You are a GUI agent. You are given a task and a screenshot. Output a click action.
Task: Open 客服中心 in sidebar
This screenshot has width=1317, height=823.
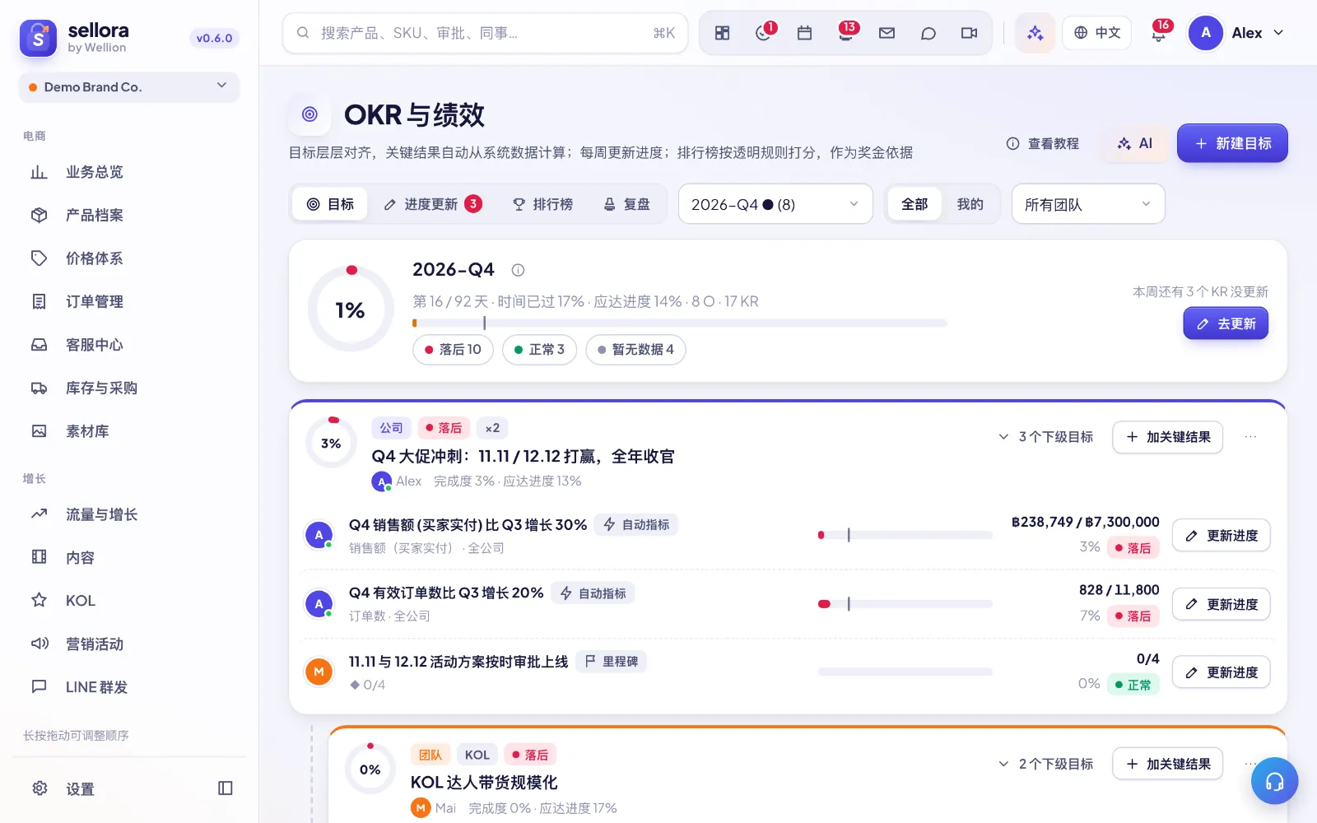click(x=129, y=345)
